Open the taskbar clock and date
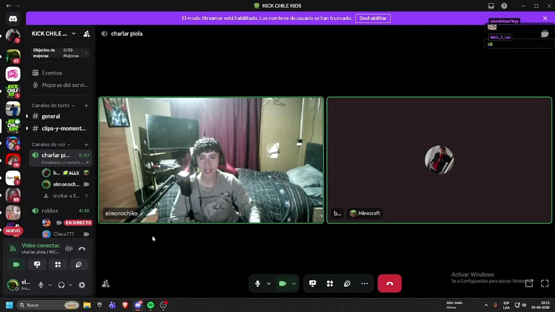Image resolution: width=555 pixels, height=312 pixels. tap(540, 305)
